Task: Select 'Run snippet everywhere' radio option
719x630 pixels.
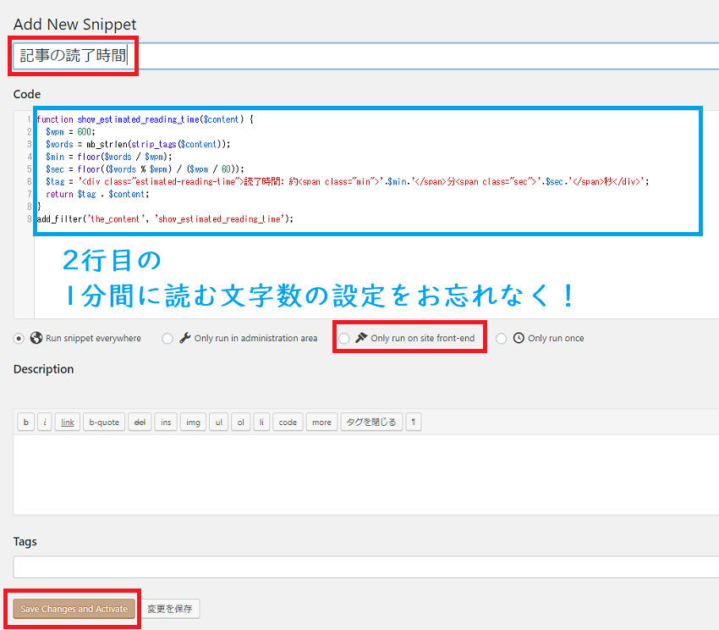Action: point(19,338)
